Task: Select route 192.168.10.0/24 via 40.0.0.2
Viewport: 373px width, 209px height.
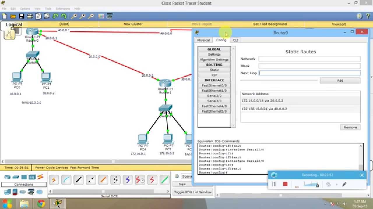Action: coord(300,109)
